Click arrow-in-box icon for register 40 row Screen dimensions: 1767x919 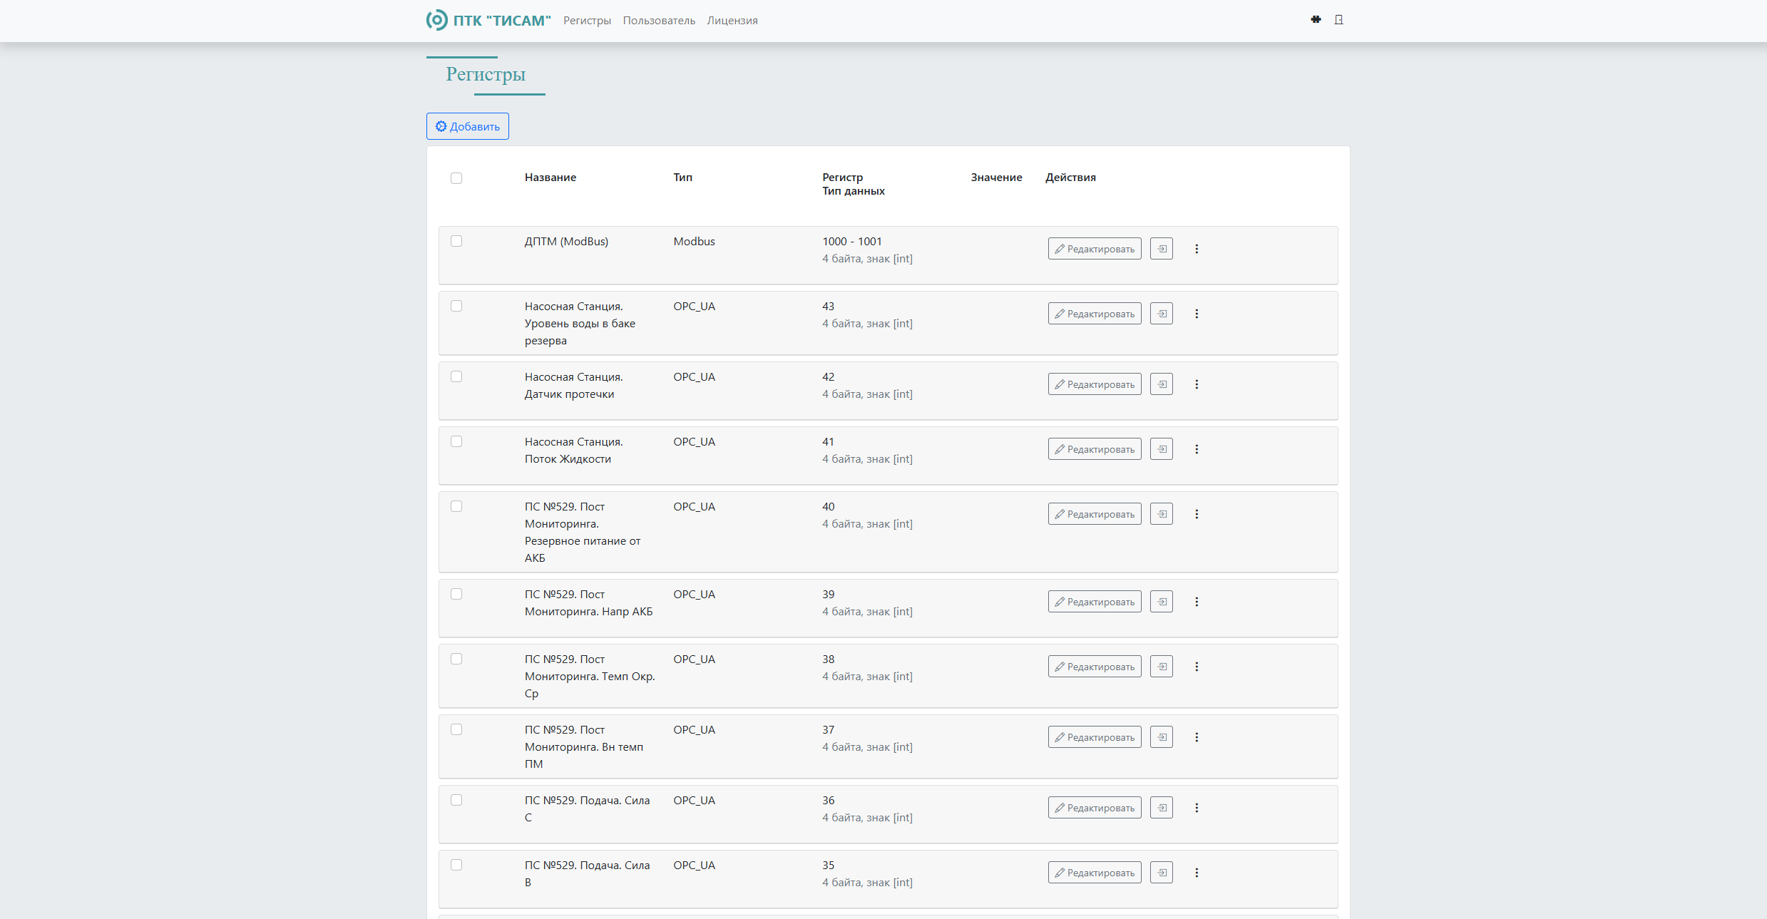pos(1162,514)
